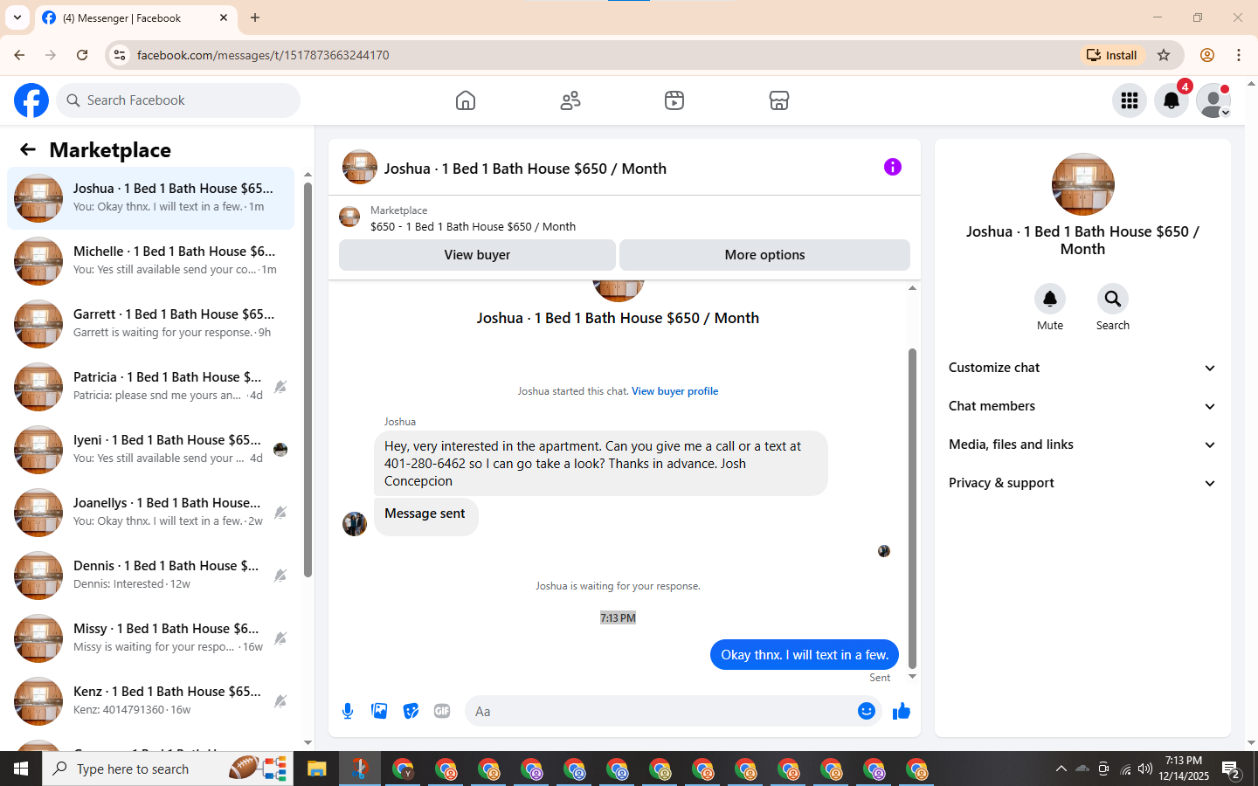Open the Windows Start menu
1258x786 pixels.
click(21, 769)
